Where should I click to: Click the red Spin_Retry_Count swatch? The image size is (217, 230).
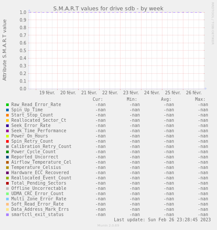pyautogui.click(x=7, y=141)
